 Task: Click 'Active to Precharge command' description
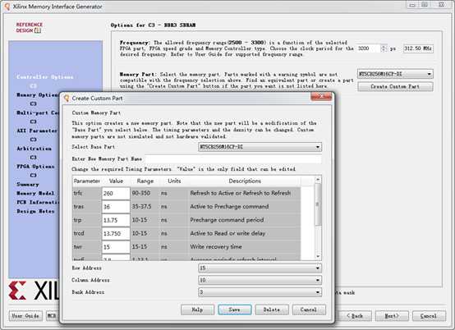click(229, 207)
